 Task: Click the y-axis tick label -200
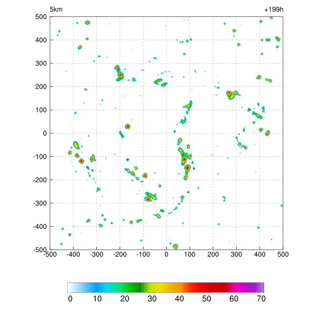(x=40, y=180)
